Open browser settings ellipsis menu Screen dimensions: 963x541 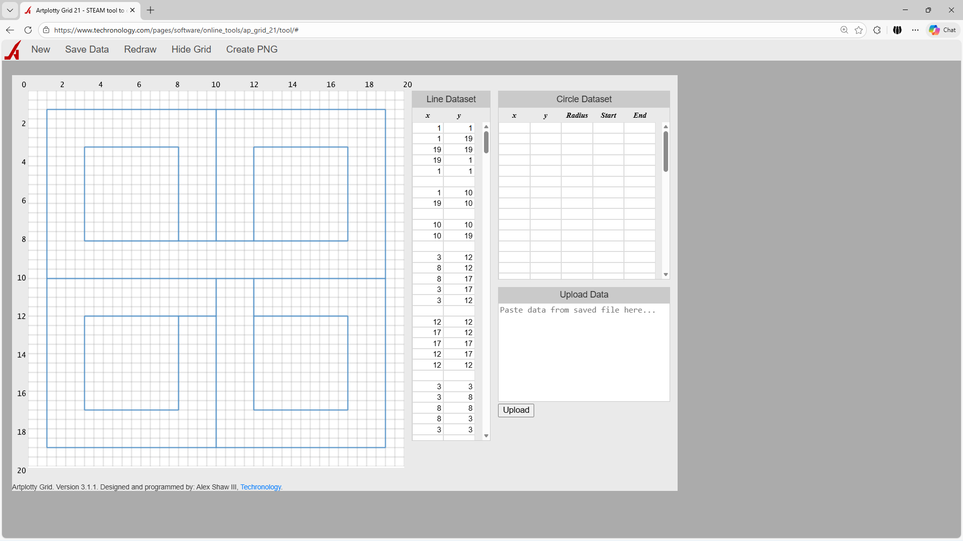[x=915, y=30]
